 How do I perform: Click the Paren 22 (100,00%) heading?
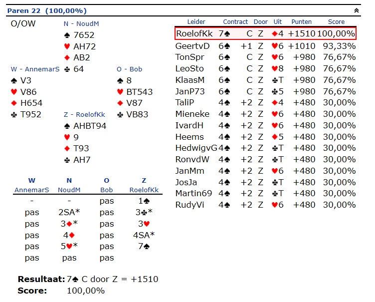(47, 11)
